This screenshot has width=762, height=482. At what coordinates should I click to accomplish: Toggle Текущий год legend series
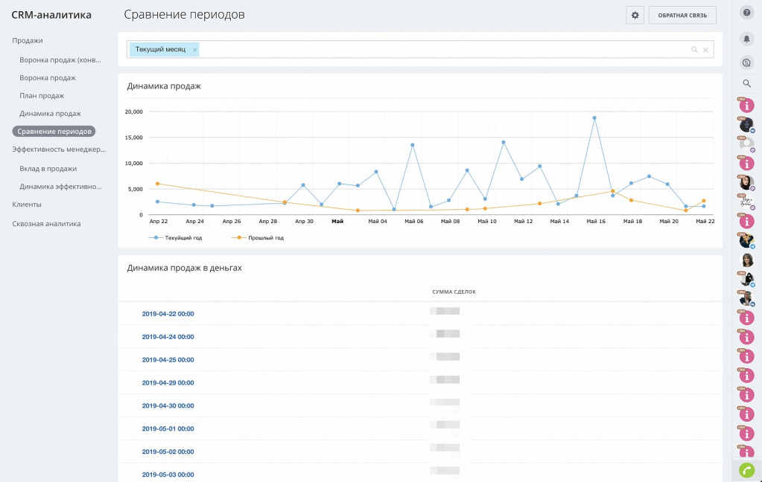[176, 238]
